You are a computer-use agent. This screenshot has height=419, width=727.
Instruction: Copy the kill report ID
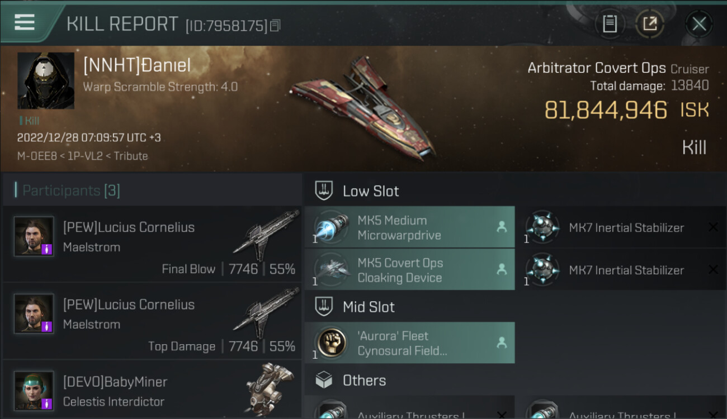coord(275,26)
